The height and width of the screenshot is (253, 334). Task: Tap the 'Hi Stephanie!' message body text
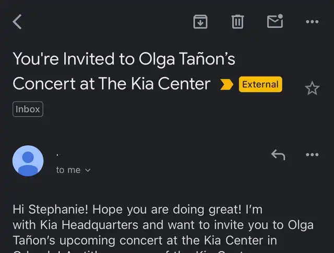click(x=50, y=209)
